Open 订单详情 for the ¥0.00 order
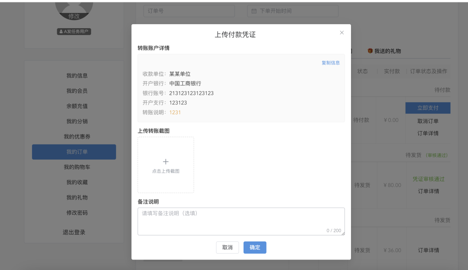 click(x=428, y=133)
